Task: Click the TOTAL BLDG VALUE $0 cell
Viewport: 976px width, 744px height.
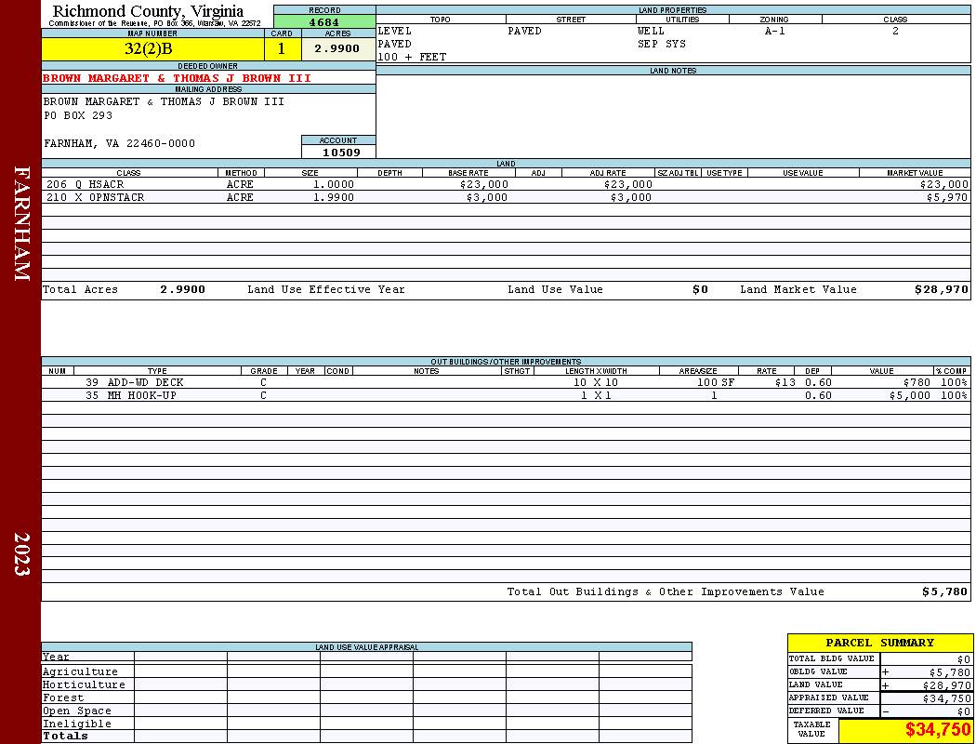Action: pos(926,659)
